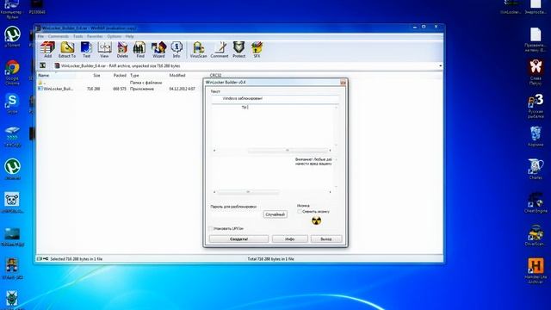Open the Commands menu
The height and width of the screenshot is (310, 551).
(x=59, y=36)
